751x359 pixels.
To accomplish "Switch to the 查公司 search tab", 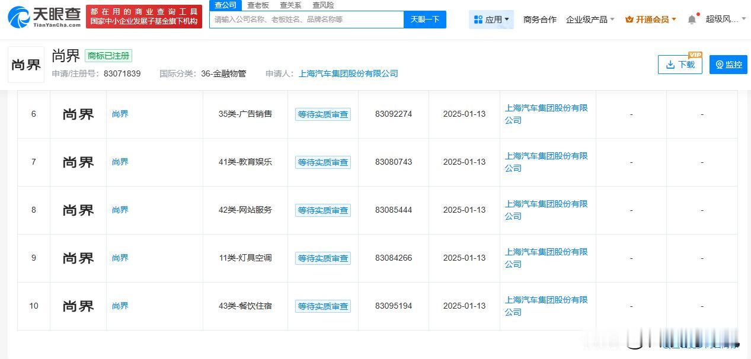I will click(225, 5).
